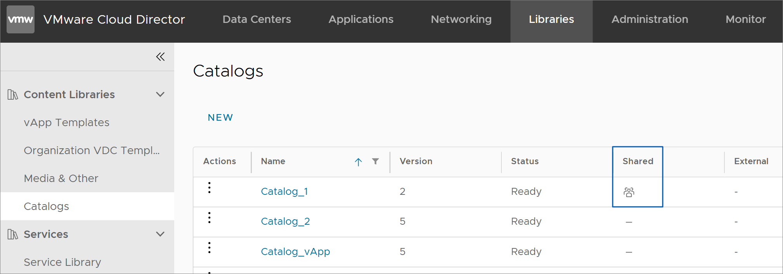Click the Shared column header
The height and width of the screenshot is (274, 783).
coord(638,161)
